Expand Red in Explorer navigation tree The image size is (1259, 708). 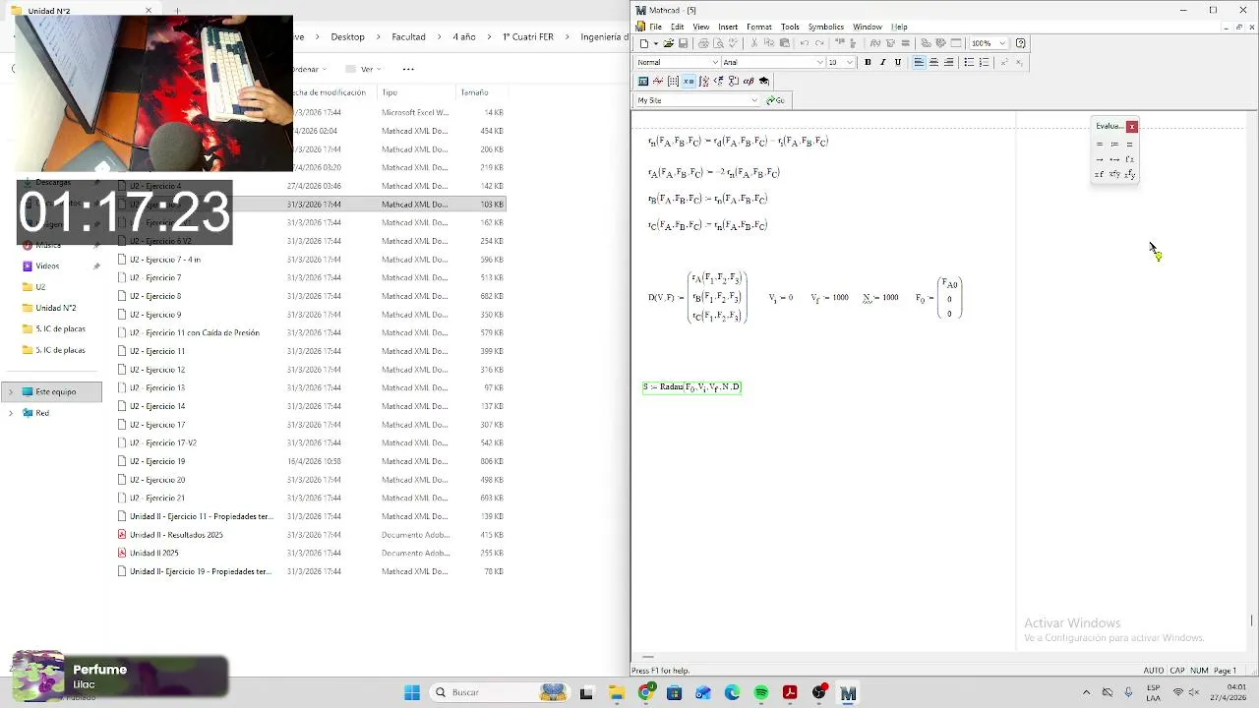pos(11,413)
